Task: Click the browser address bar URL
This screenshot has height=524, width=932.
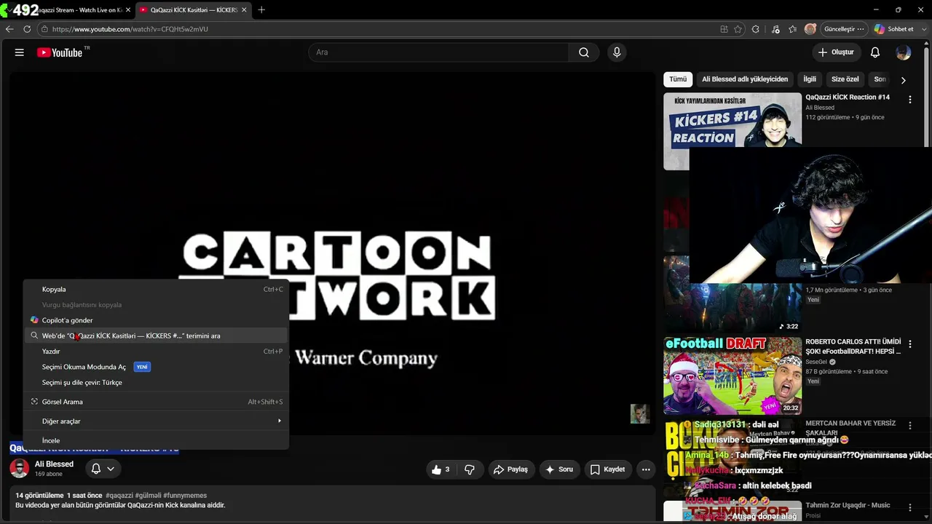Action: [130, 29]
